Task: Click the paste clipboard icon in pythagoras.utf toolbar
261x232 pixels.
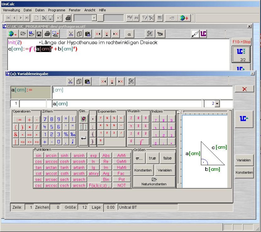Action: [x=87, y=34]
